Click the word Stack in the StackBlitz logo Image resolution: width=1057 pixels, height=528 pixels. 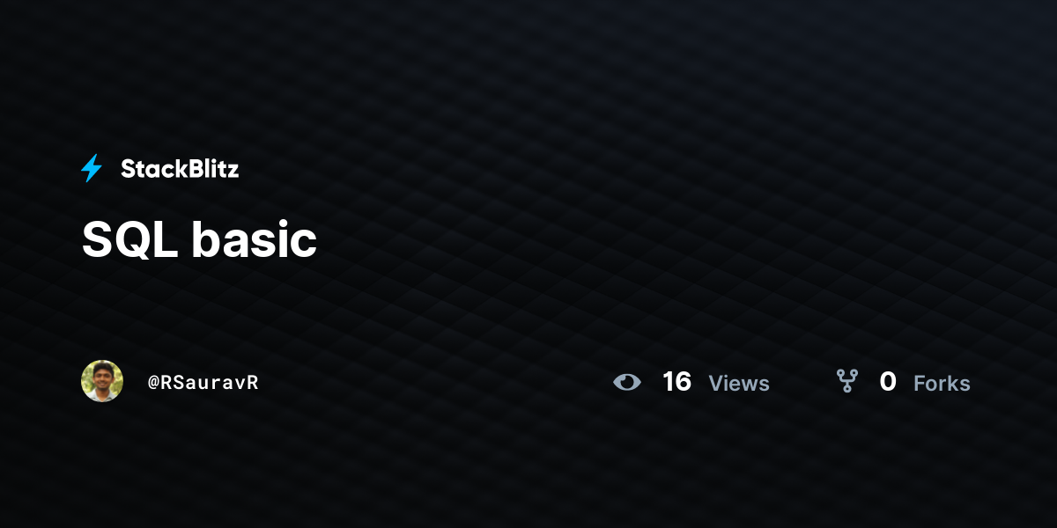tap(152, 169)
